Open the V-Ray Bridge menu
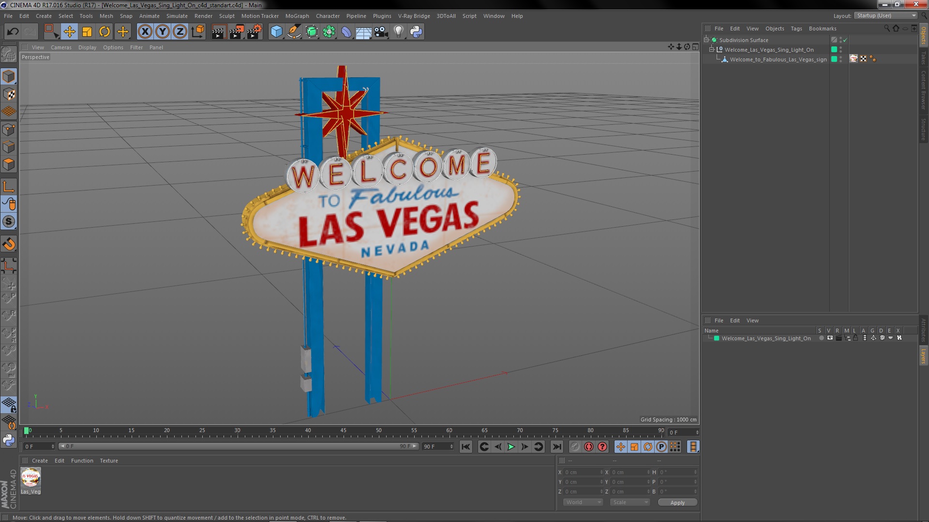Viewport: 929px width, 522px height. pos(414,16)
